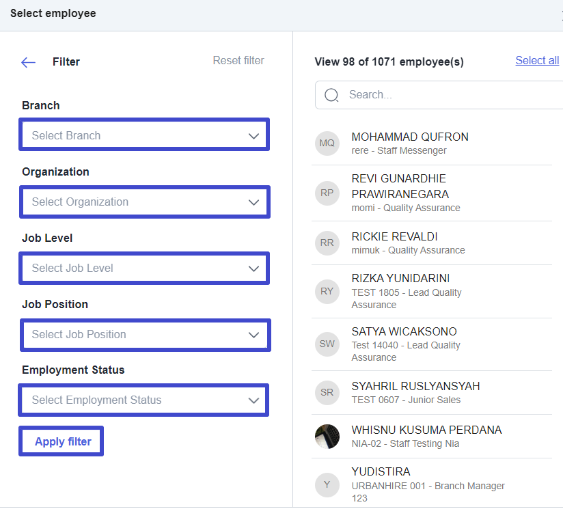Click Whisnu Kusuma Perdana's profile photo
This screenshot has width=563, height=509.
click(x=327, y=436)
